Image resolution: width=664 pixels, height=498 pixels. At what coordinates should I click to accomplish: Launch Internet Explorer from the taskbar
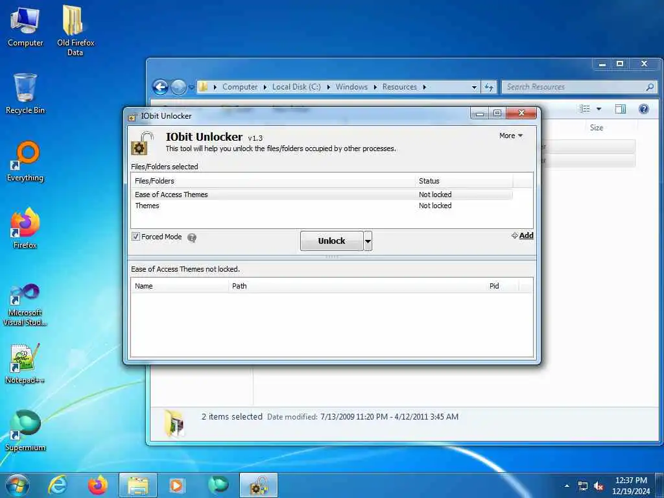coord(58,485)
